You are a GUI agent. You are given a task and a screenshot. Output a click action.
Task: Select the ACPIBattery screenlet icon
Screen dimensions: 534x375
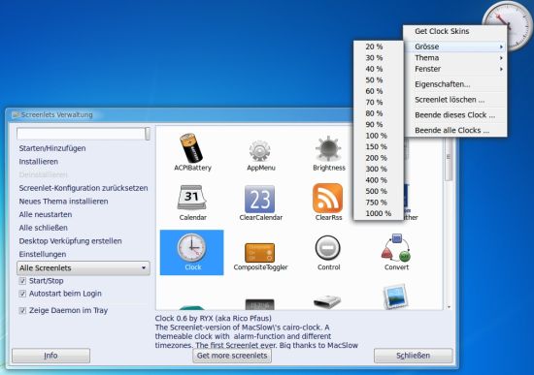(x=191, y=148)
